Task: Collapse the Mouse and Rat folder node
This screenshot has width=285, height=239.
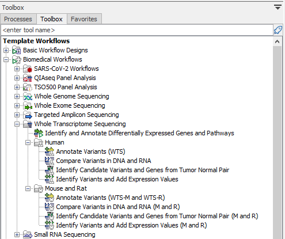Action: coord(28,188)
